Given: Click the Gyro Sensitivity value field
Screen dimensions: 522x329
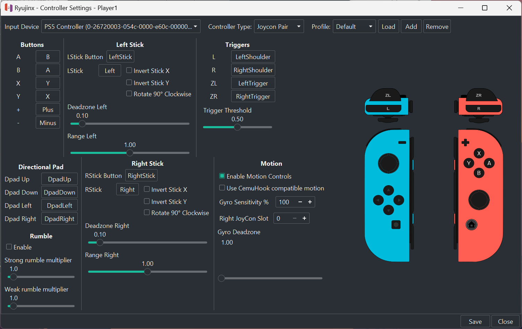Looking at the screenshot, I should tap(285, 202).
